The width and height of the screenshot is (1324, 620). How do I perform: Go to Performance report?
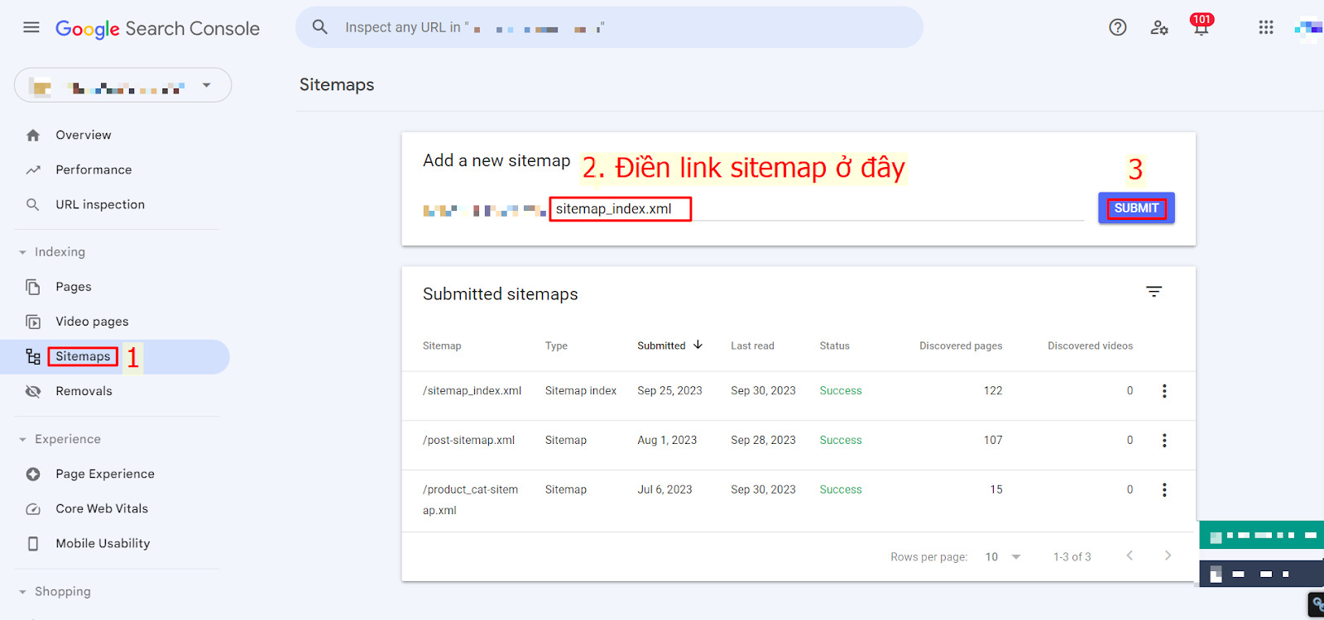click(94, 169)
